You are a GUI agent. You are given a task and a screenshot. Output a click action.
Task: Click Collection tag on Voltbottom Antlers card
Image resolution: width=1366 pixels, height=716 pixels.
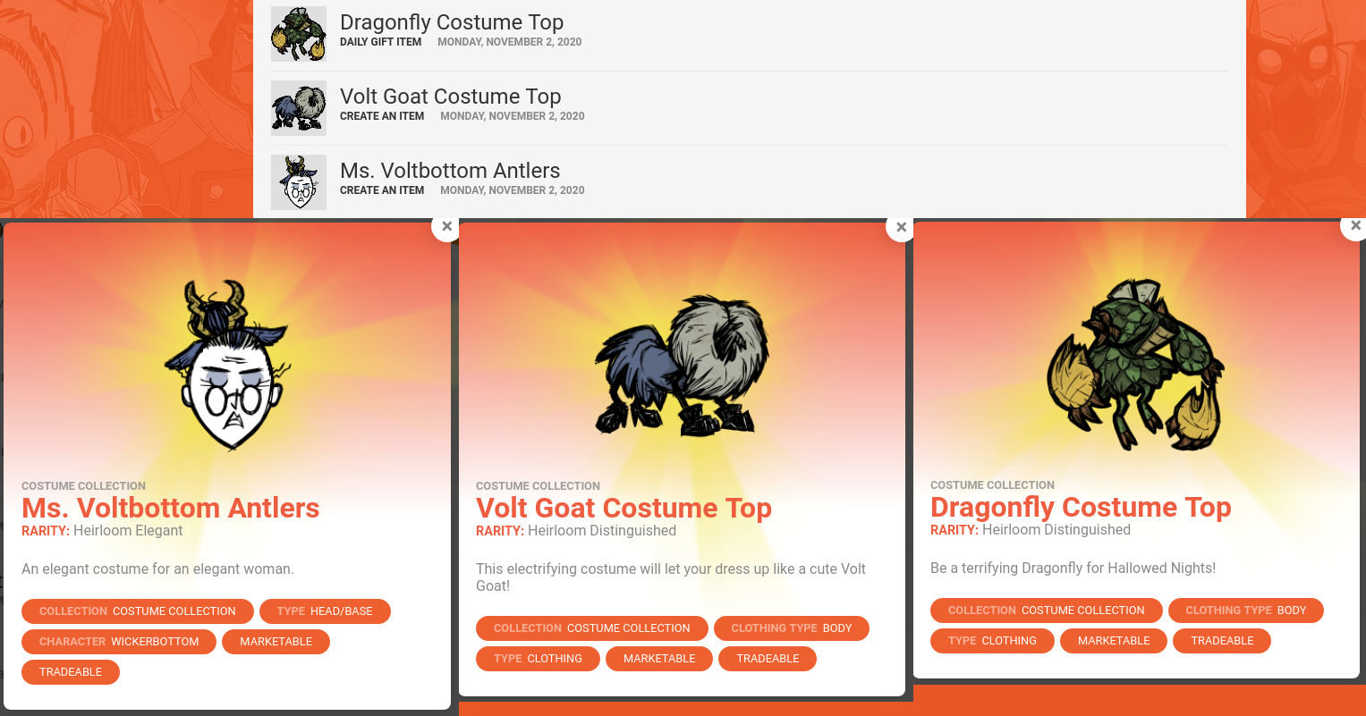click(x=138, y=611)
